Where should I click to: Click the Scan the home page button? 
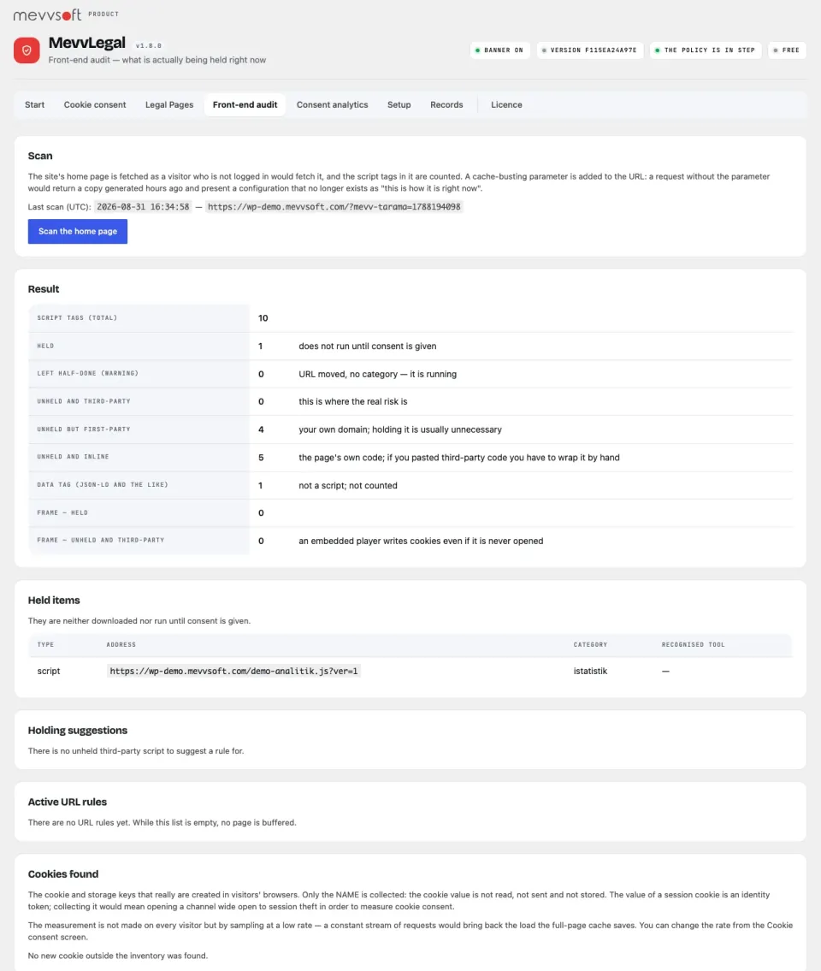(77, 231)
